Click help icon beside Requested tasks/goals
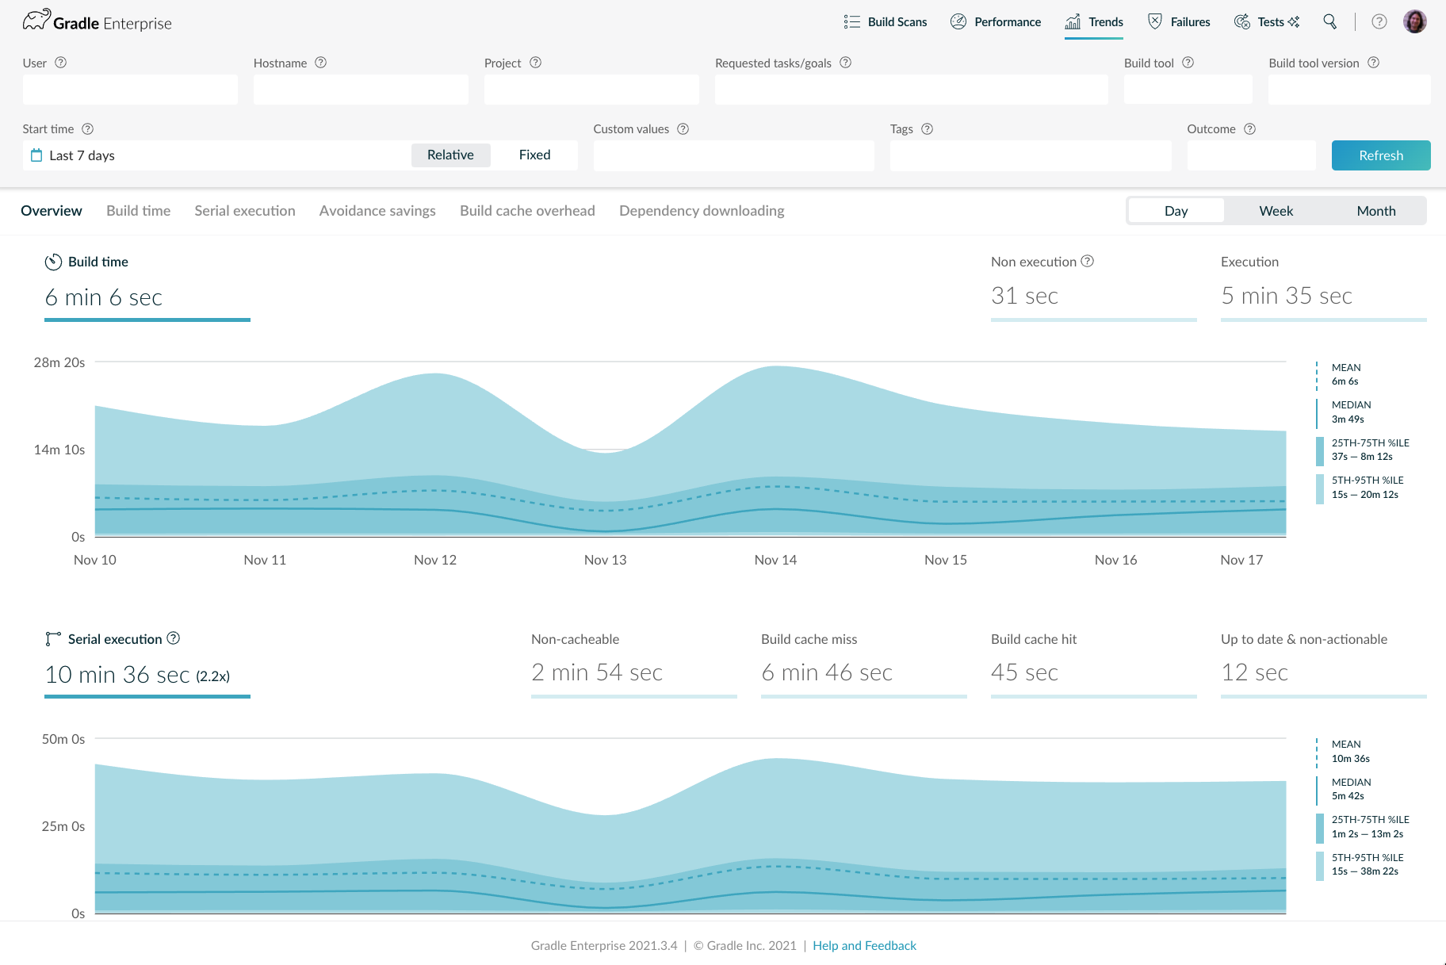The height and width of the screenshot is (965, 1446). [x=845, y=63]
